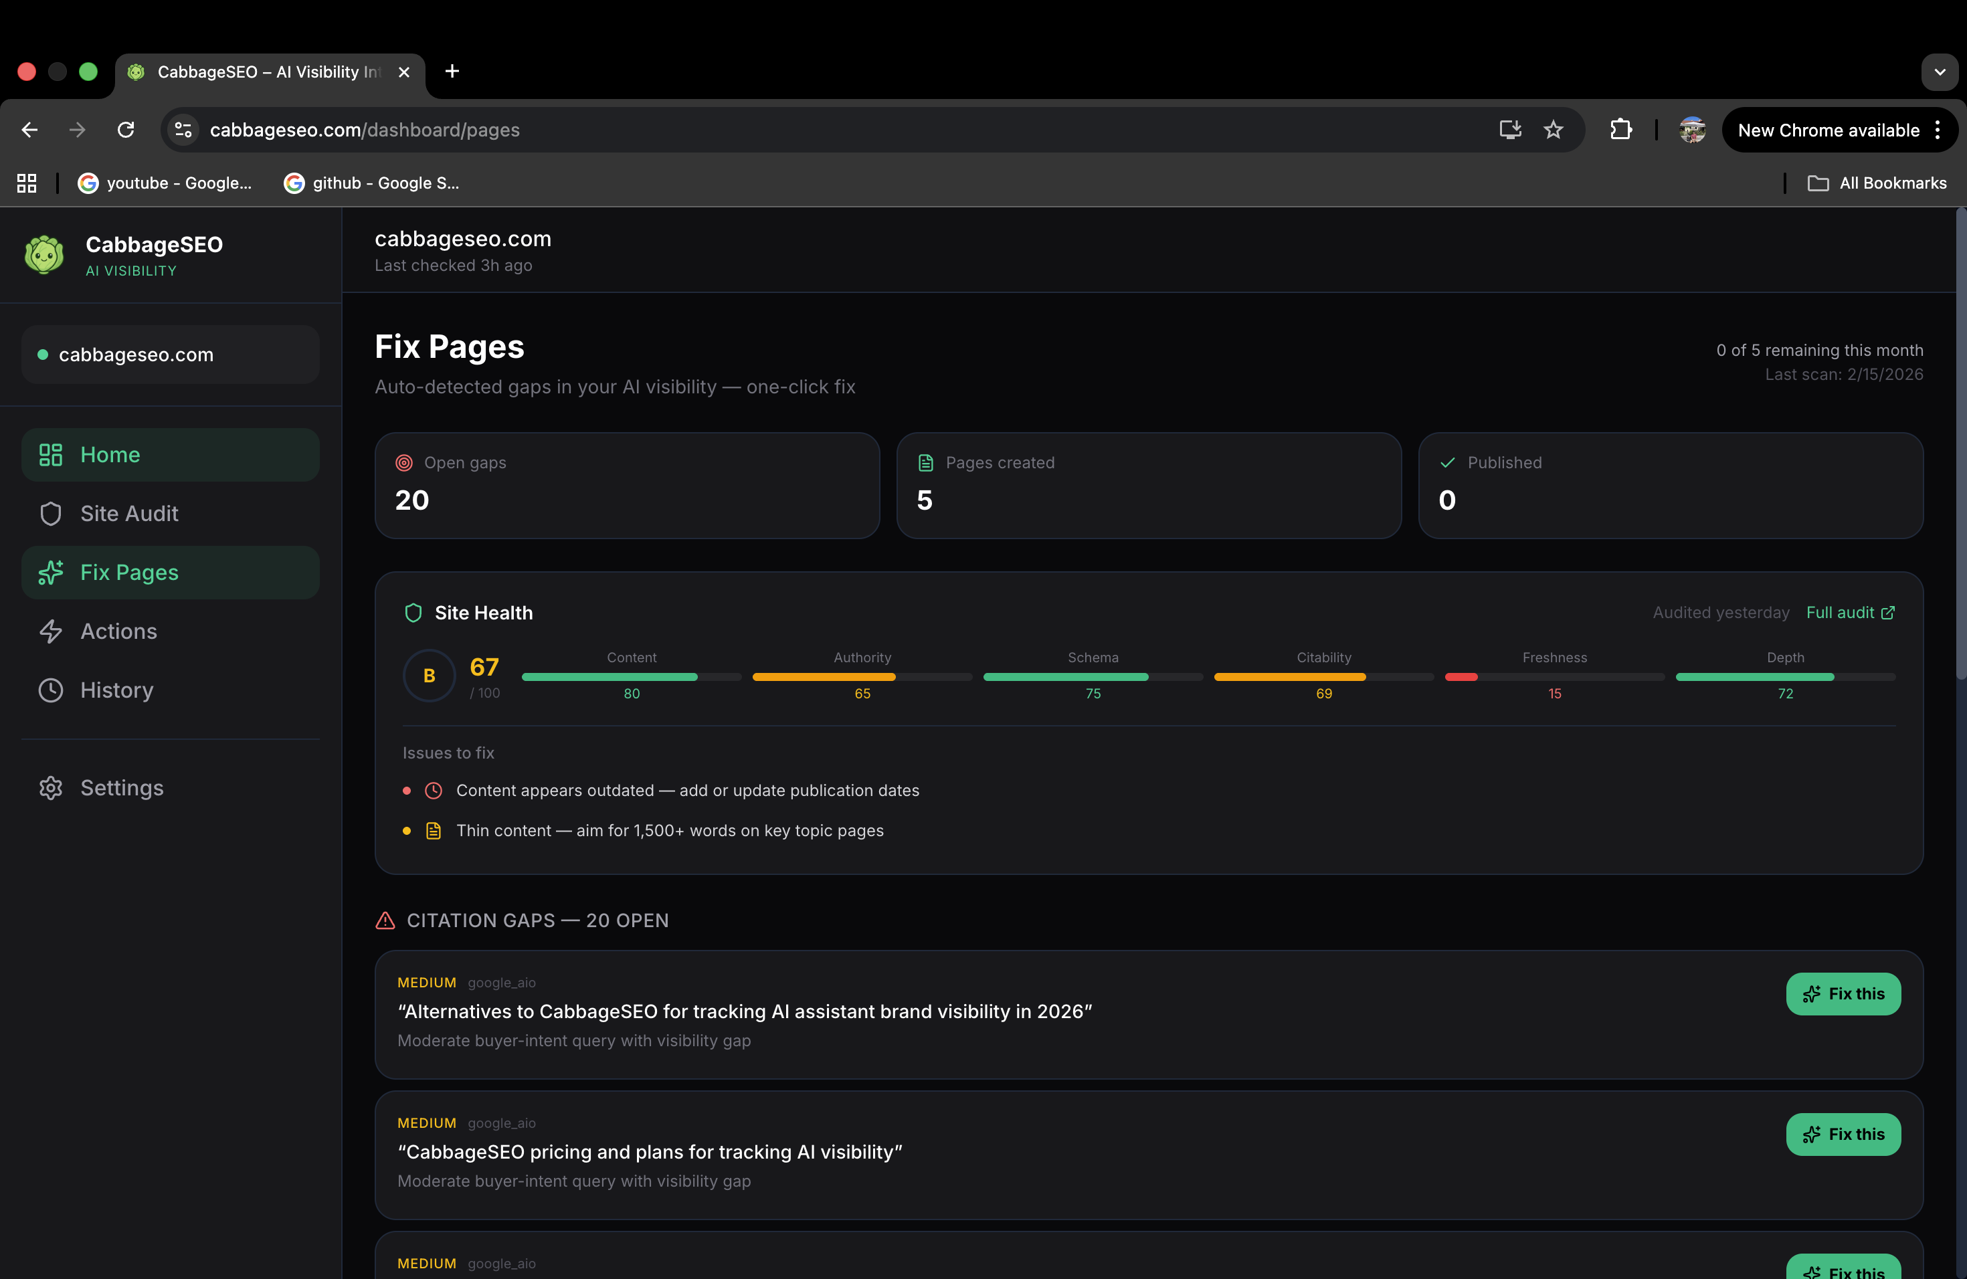Click Fix this on the pricing gap
The width and height of the screenshot is (1967, 1279).
[x=1843, y=1134]
